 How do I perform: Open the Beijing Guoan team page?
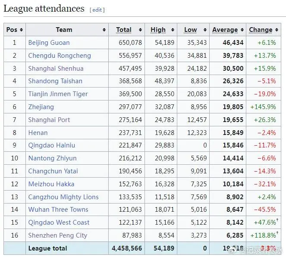[x=49, y=43]
